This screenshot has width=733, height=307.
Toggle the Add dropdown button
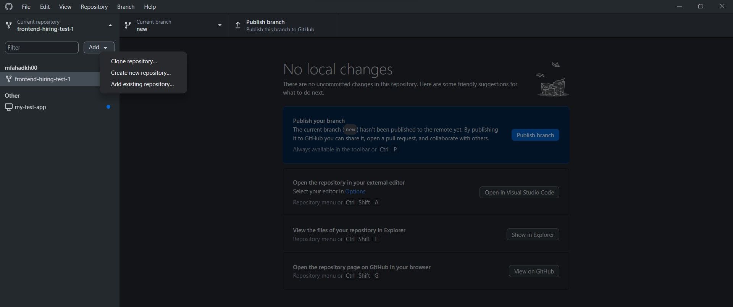tap(99, 47)
